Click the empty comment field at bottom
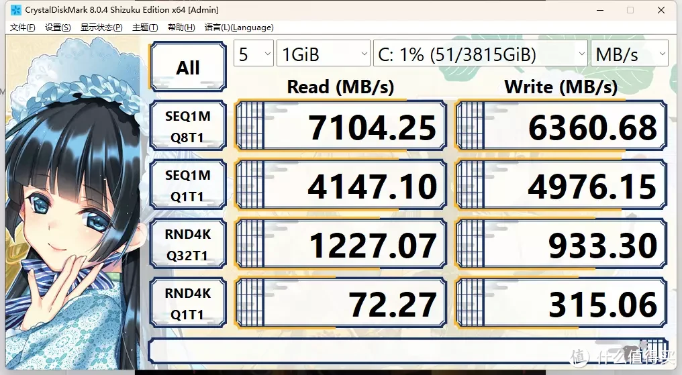The image size is (682, 375). [x=407, y=351]
